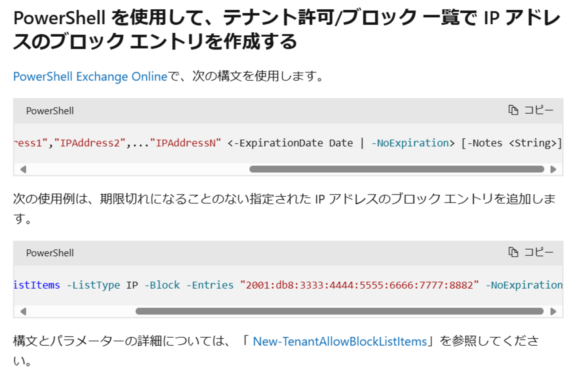576x381 pixels.
Task: Click the horizontal scrollbar thumb of example block
Action: click(x=339, y=311)
